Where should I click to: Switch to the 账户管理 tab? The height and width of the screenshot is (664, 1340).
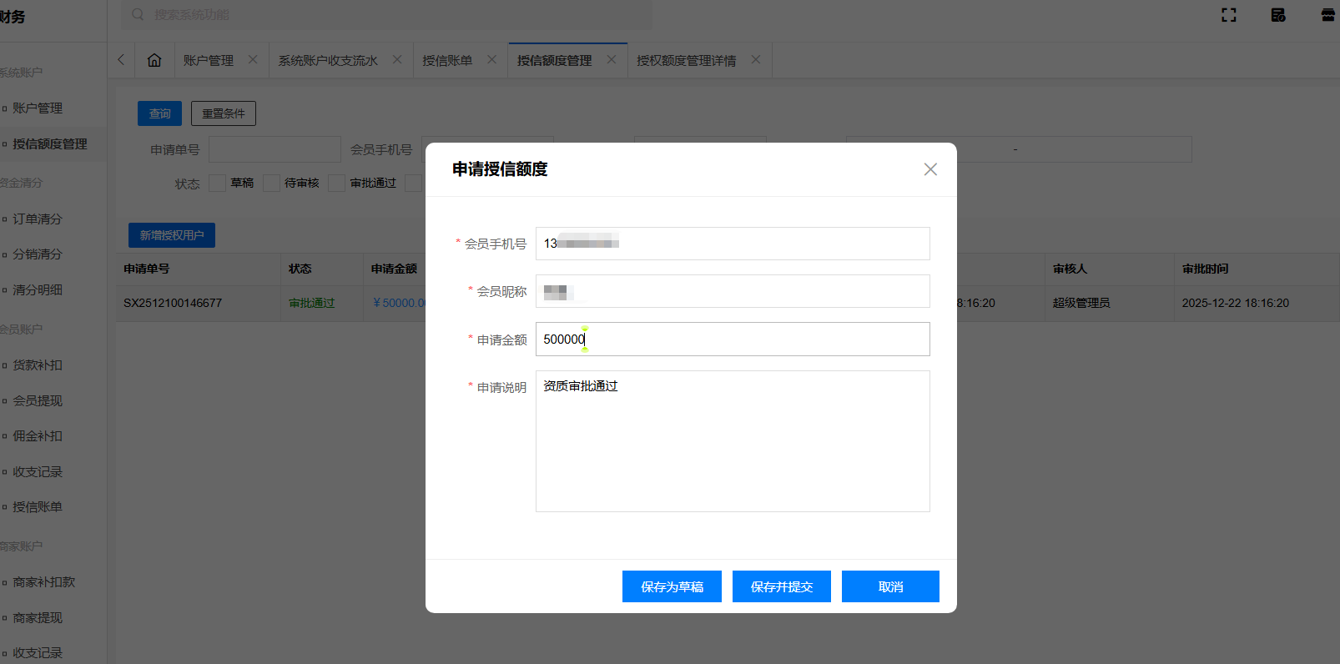pyautogui.click(x=209, y=60)
